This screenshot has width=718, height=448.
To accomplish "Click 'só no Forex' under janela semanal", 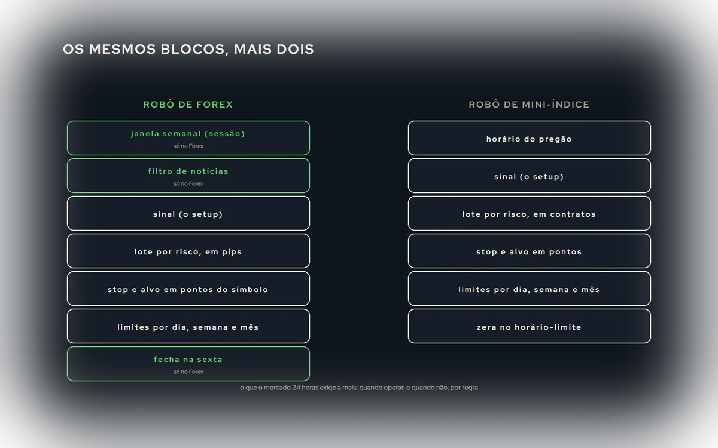I will pyautogui.click(x=188, y=146).
